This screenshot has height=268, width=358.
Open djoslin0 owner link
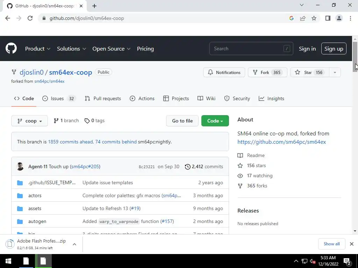31,72
